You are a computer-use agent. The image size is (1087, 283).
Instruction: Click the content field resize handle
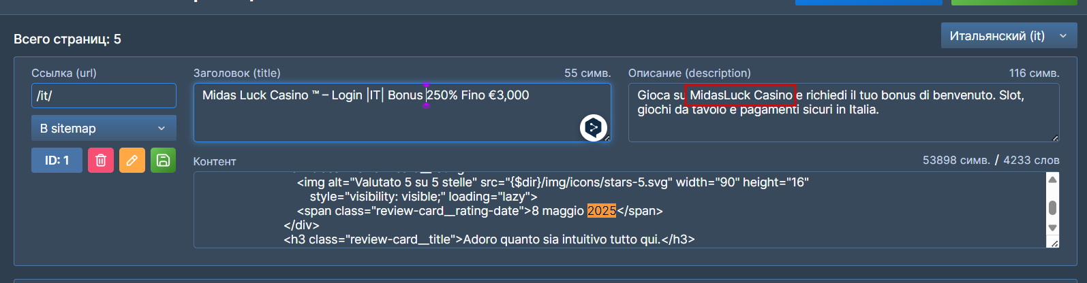(1055, 244)
